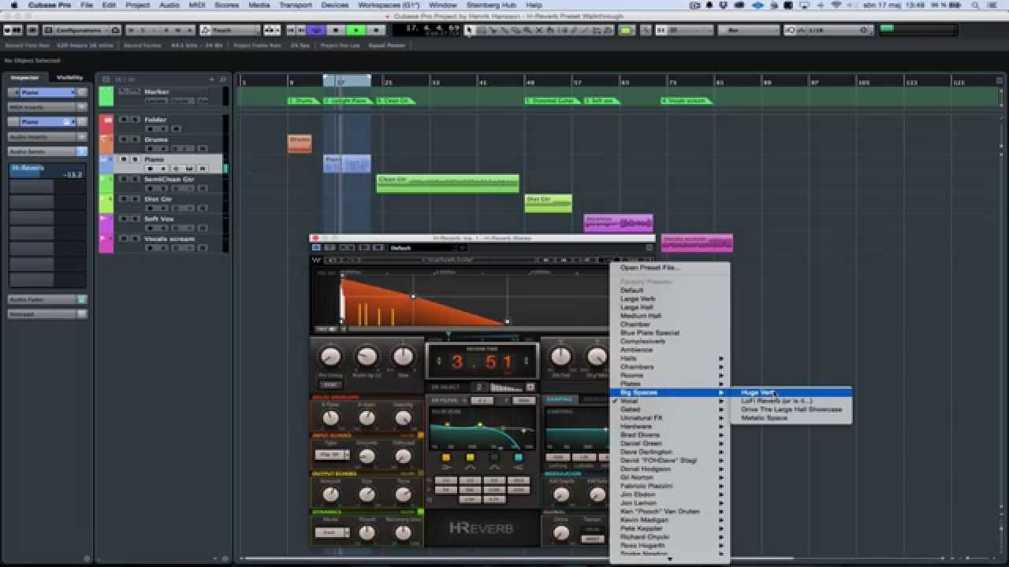Click the Pre Delay knob in H-Reverb

click(330, 357)
